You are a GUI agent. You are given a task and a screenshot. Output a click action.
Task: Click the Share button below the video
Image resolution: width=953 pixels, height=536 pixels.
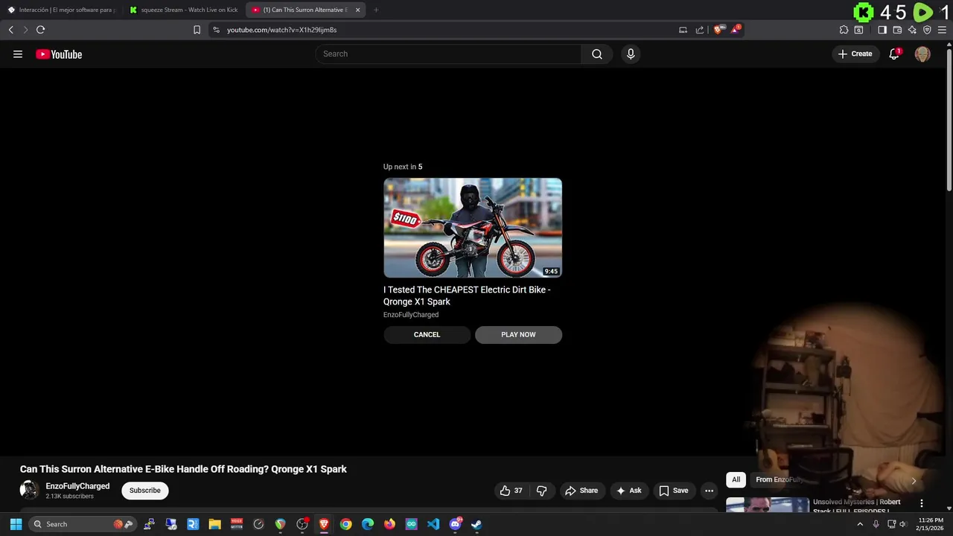(581, 491)
